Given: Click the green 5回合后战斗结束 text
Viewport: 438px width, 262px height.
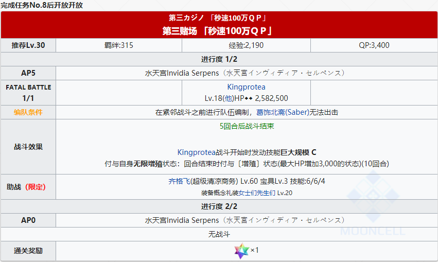Looking at the screenshot, I should [247, 126].
